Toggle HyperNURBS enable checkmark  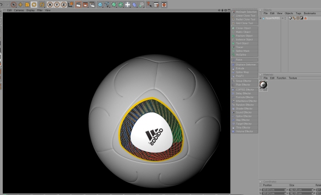282,18
